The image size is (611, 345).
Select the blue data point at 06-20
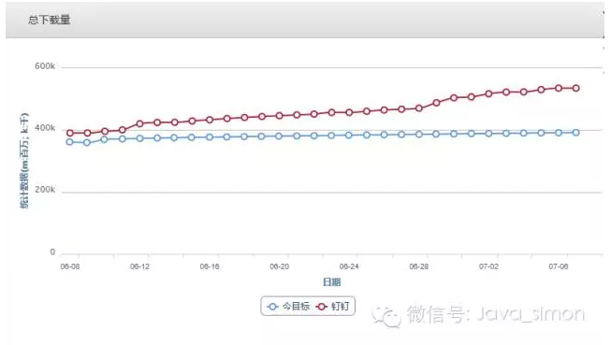(279, 137)
